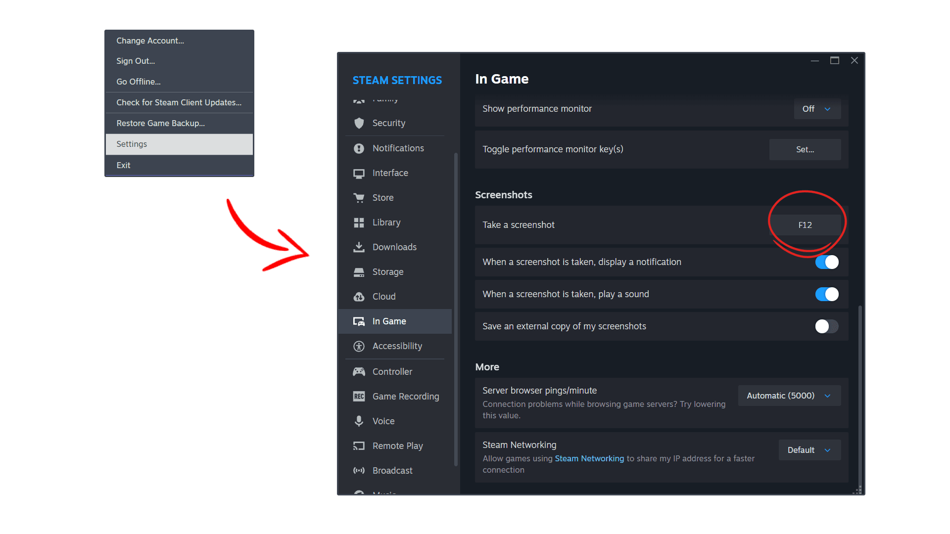Open the Game Recording settings tab
The height and width of the screenshot is (534, 950).
coord(395,397)
